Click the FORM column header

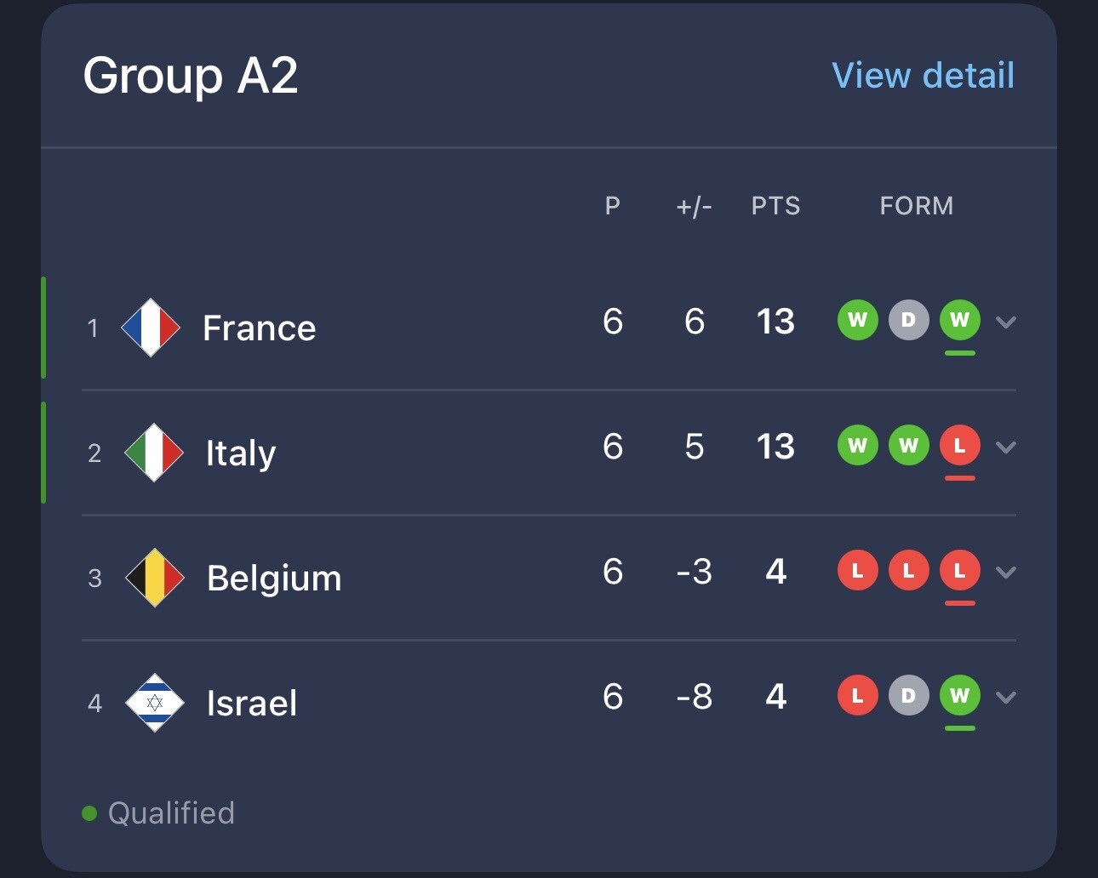point(916,206)
